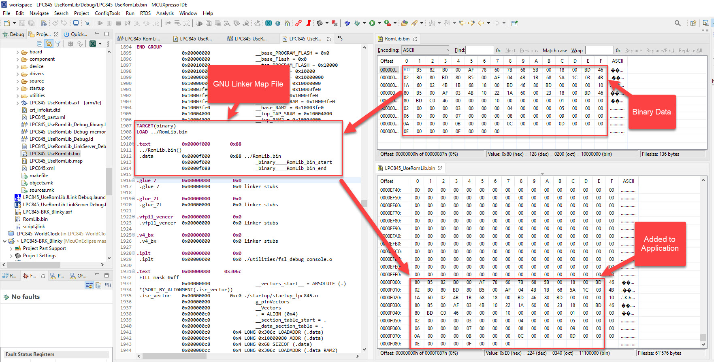Click the Find input field in hex editor
Viewport: 714px width, 362px height.
(480, 50)
